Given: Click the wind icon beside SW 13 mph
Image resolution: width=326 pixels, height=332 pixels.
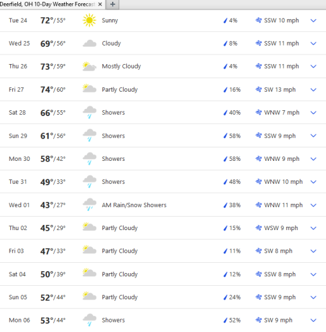Looking at the screenshot, I should click(x=259, y=89).
